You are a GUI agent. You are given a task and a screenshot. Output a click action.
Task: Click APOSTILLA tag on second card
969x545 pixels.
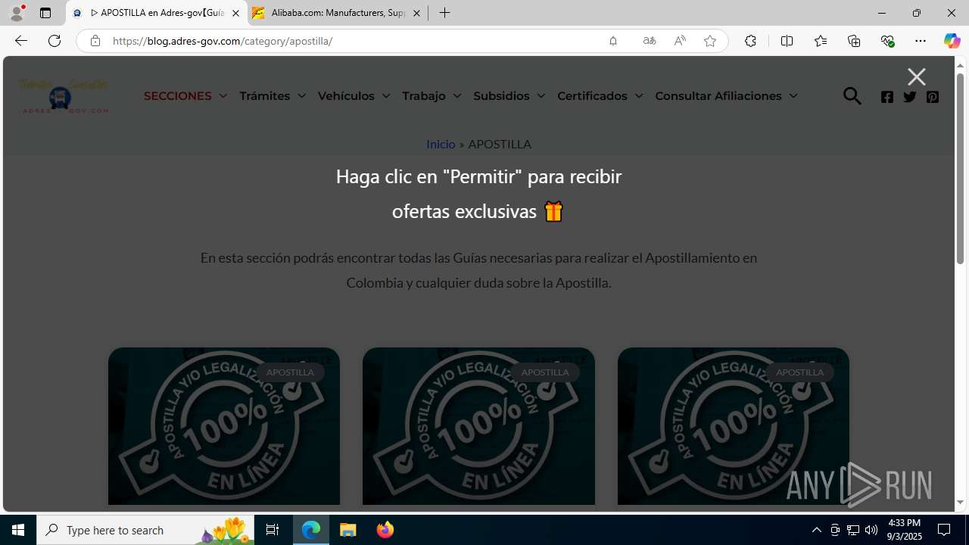click(x=545, y=372)
